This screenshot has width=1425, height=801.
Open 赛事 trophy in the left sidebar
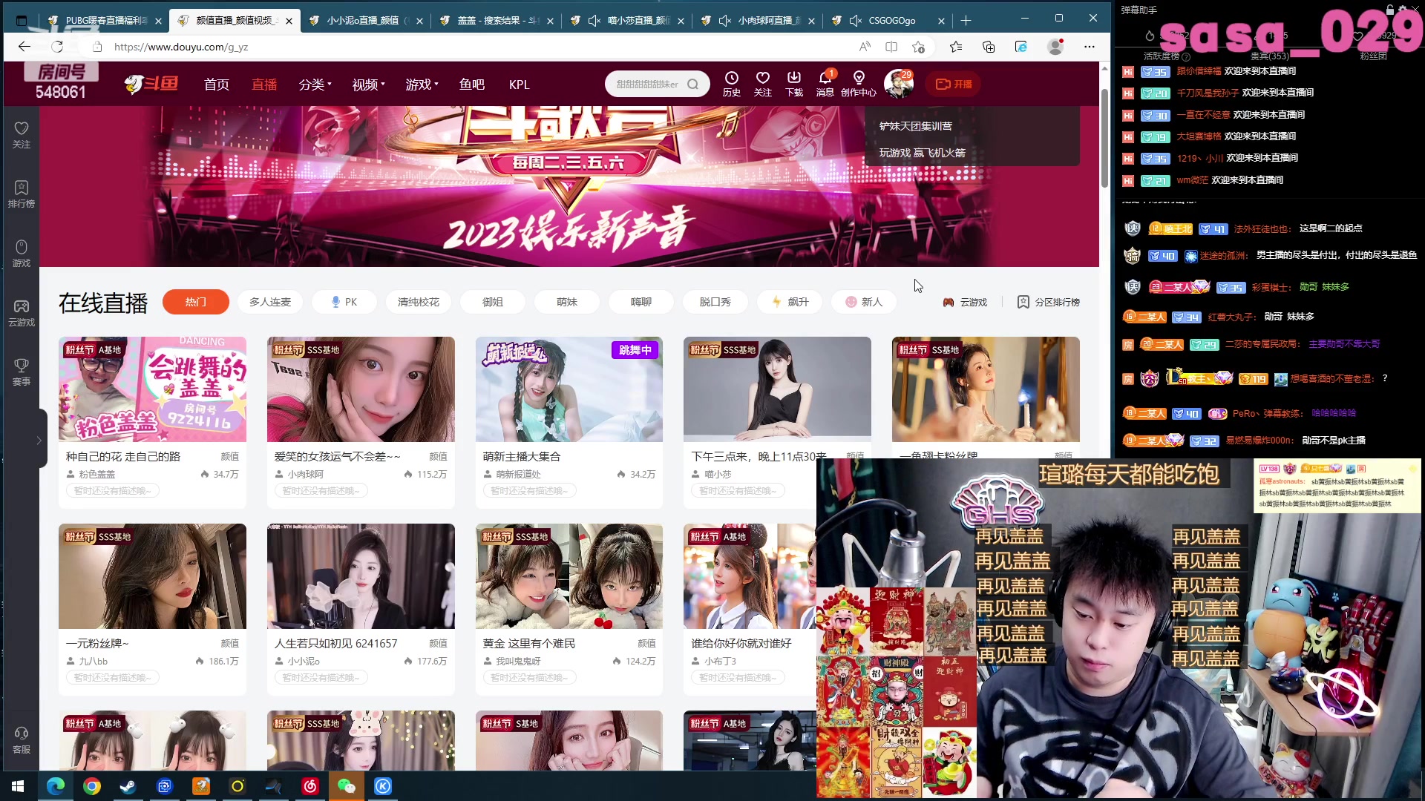click(x=22, y=372)
